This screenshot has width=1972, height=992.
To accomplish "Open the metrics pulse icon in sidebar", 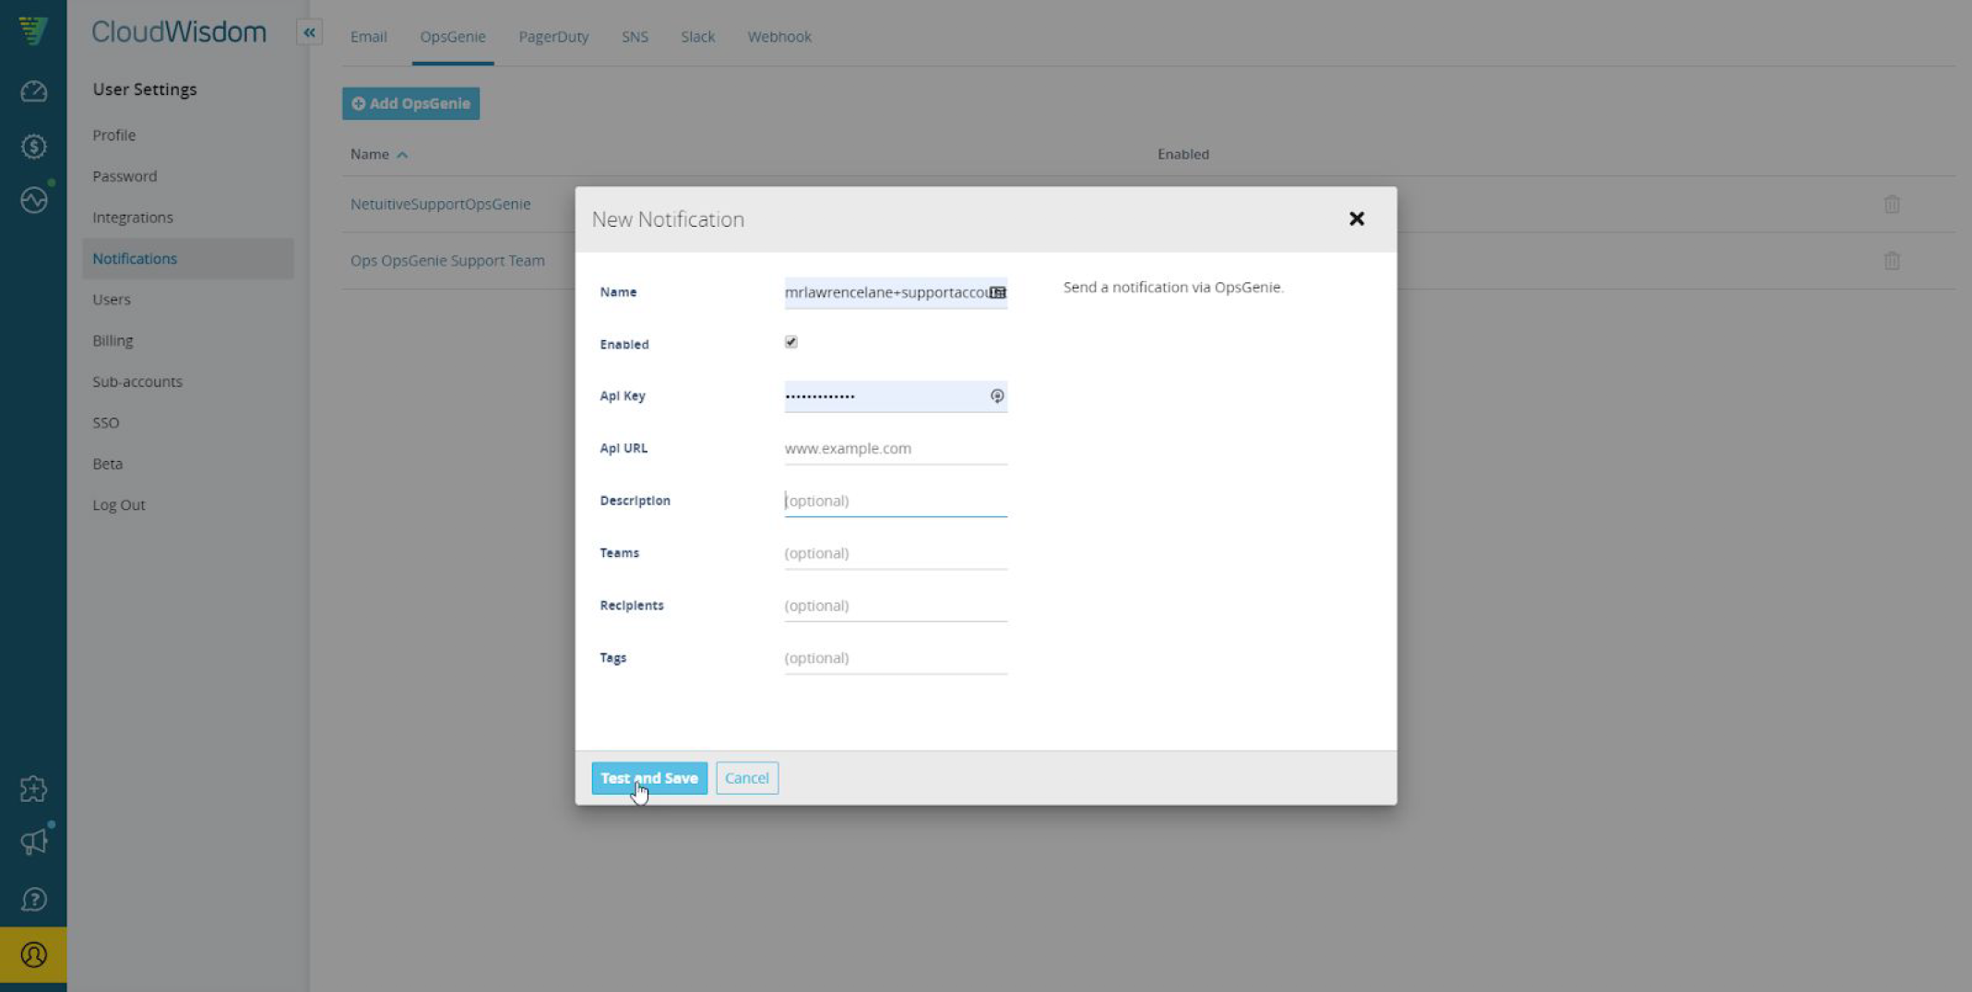I will coord(33,199).
